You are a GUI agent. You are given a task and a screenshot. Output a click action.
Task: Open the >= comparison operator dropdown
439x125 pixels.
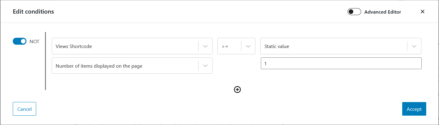pos(236,46)
